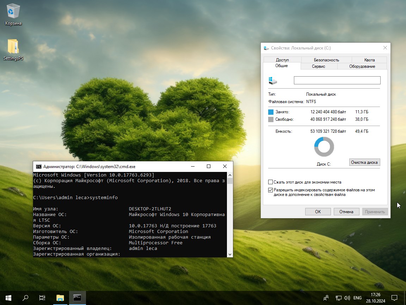Click the 40 868 917 248 байт value
This screenshot has height=305, width=406.
[328, 119]
